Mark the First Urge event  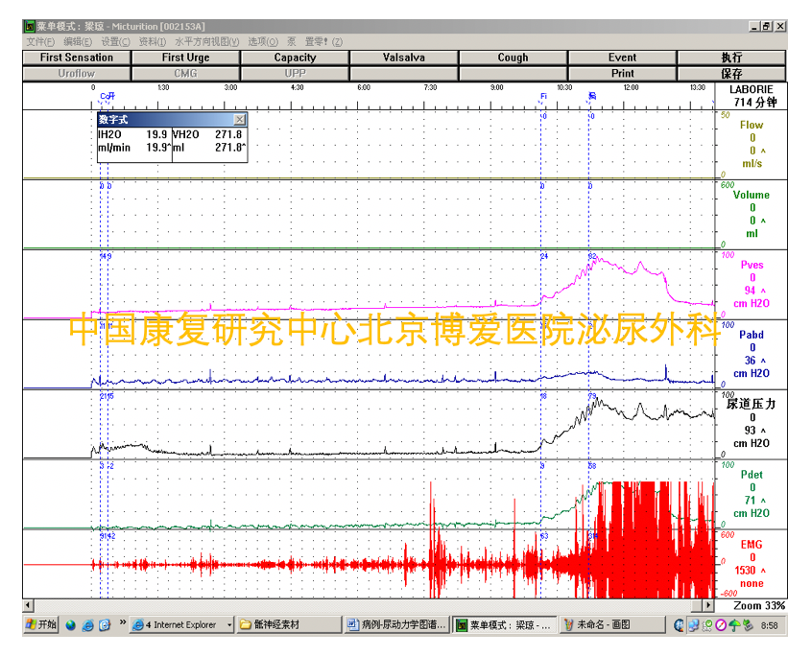185,58
